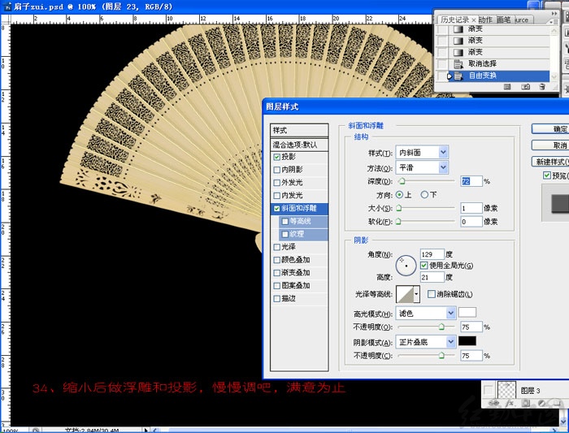Toggle 使用全局光 global light checkbox
Image resolution: width=569 pixels, height=433 pixels.
point(423,266)
